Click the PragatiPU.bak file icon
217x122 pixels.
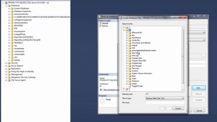click(130, 86)
